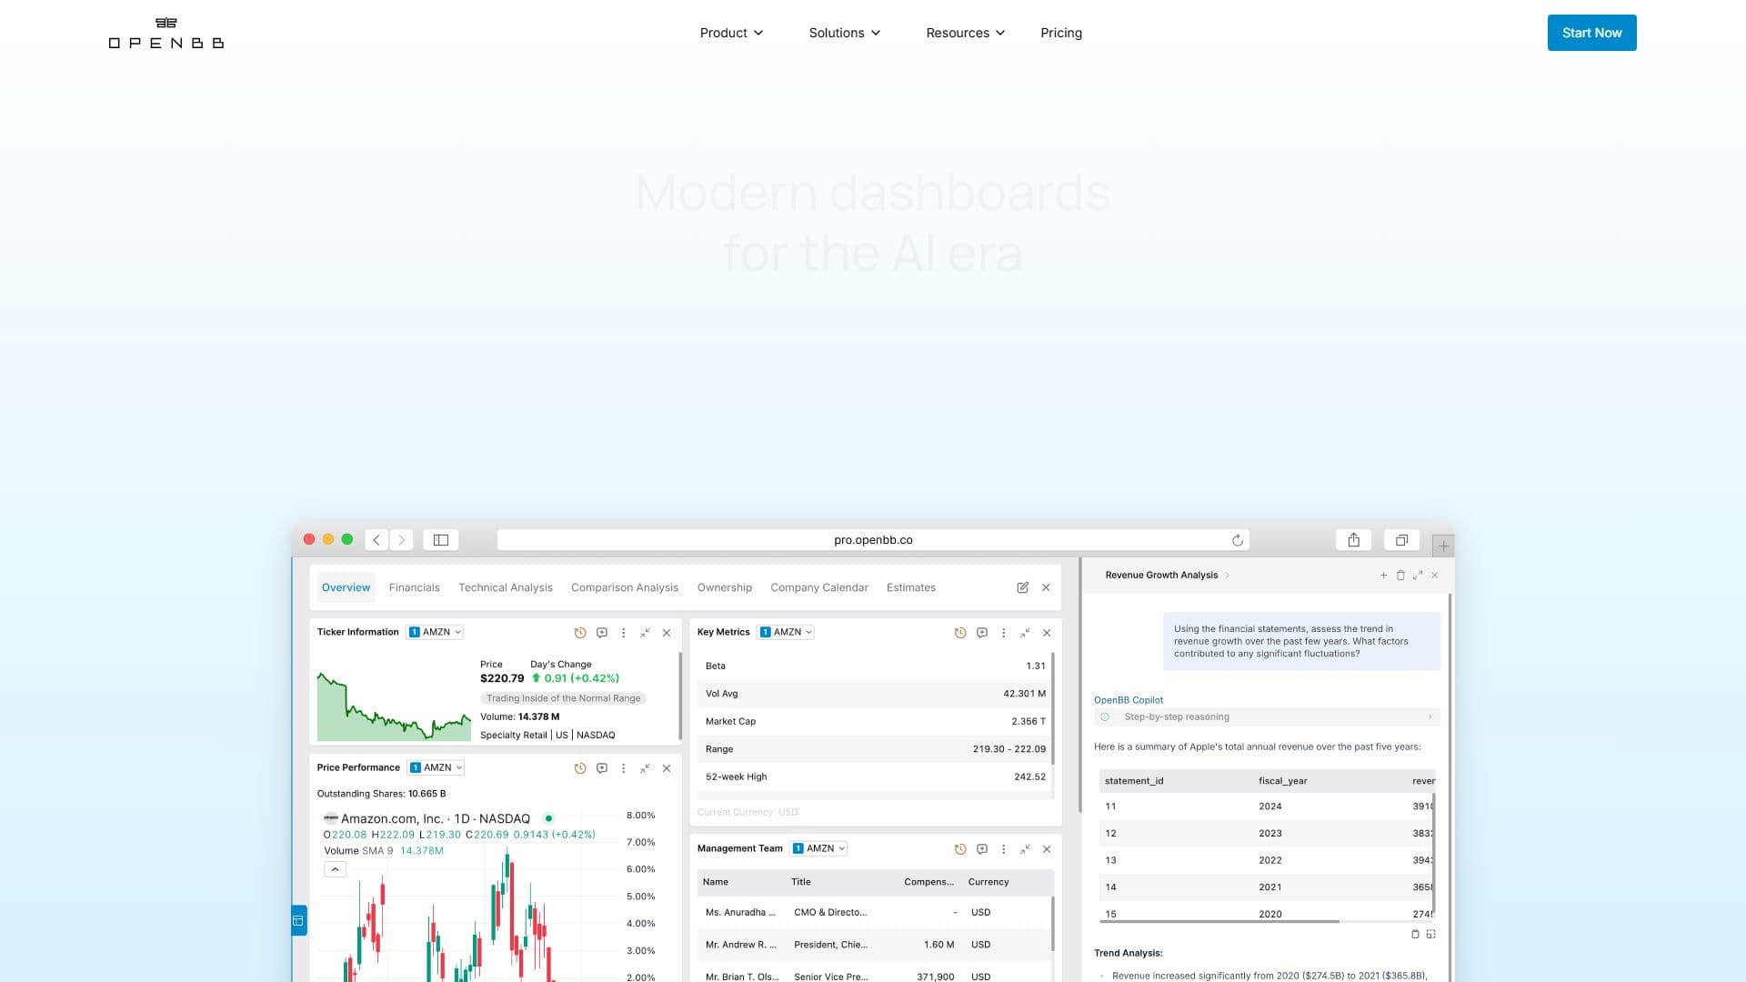The width and height of the screenshot is (1746, 982).
Task: Add Price Performance widget to chat
Action: 602,768
